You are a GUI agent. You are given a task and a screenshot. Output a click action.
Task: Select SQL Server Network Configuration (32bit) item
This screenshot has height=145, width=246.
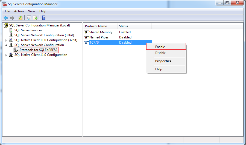(x=44, y=35)
